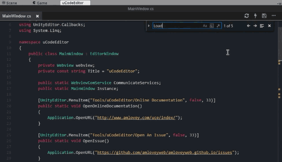The image size is (282, 162).
Task: Click the MainWindow.cs title in the header
Action: (141, 9)
